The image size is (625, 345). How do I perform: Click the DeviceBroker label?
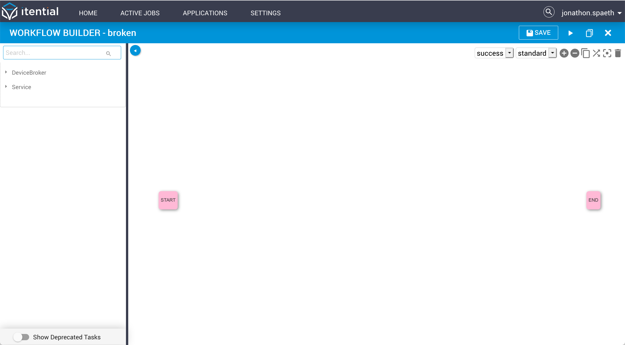tap(29, 73)
